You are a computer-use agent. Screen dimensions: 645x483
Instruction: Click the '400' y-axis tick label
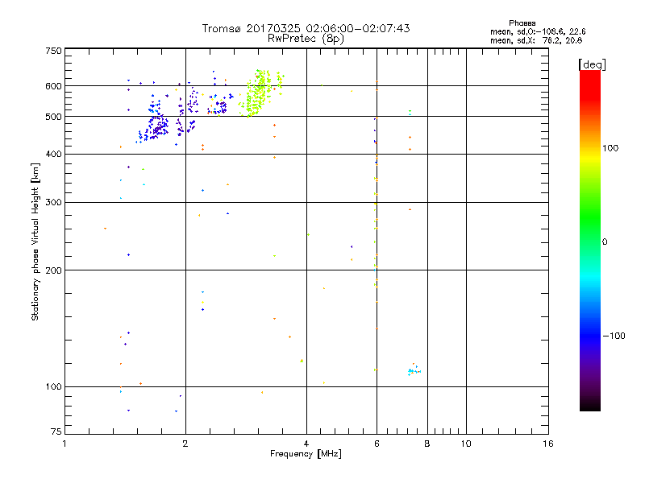pyautogui.click(x=53, y=154)
